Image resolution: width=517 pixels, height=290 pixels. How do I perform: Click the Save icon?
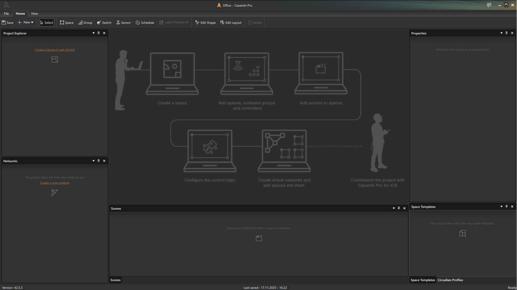coord(4,23)
